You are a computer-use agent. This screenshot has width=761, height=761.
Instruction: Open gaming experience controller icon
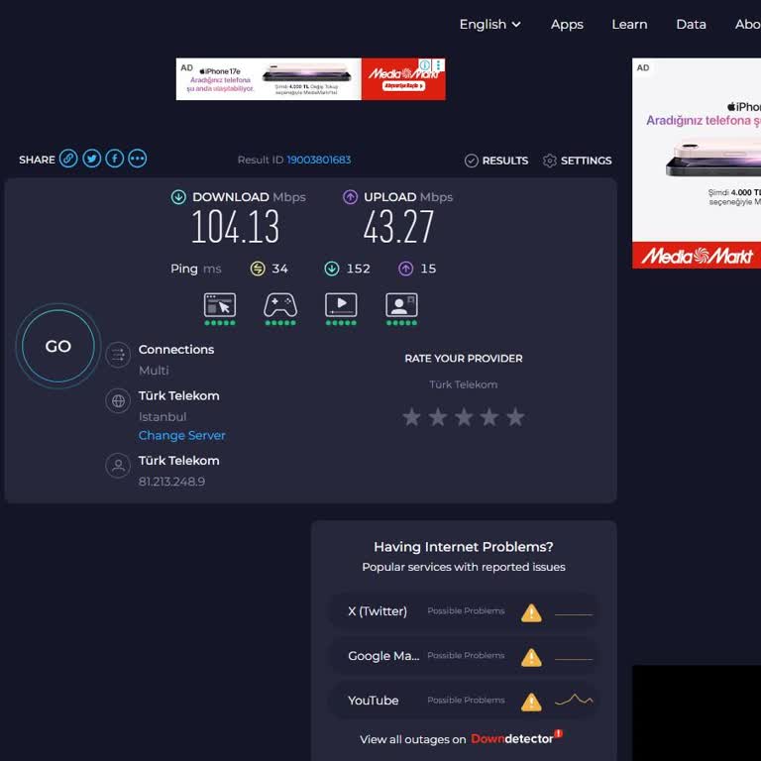[280, 309]
